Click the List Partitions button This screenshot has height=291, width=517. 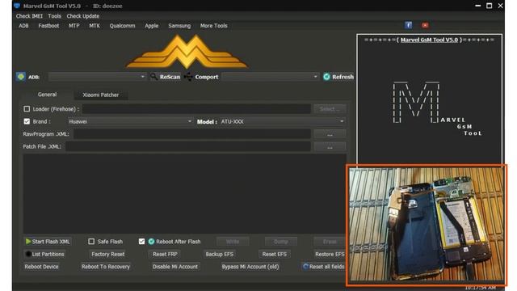[44, 254]
